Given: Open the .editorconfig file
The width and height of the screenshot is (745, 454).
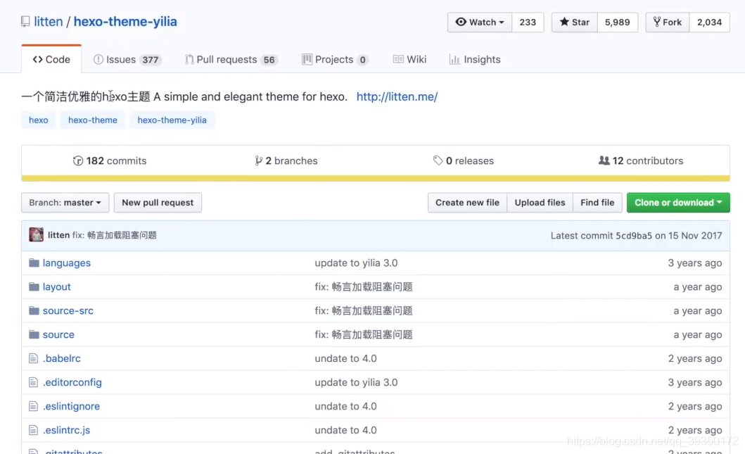Looking at the screenshot, I should tap(72, 382).
